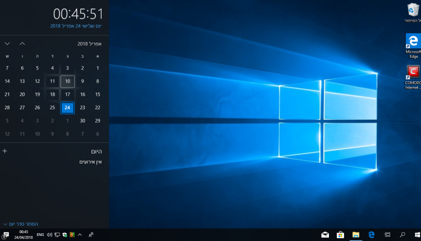The height and width of the screenshot is (241, 421).
Task: Select April 25 in the calendar
Action: tap(52, 108)
